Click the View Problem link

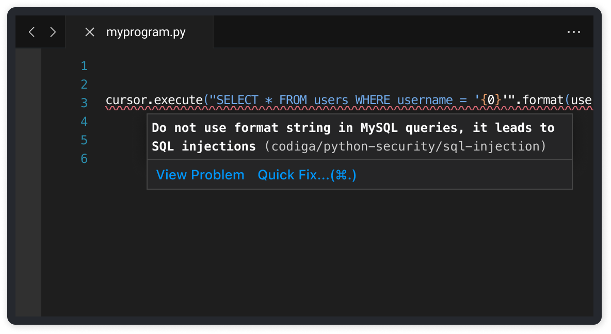(200, 175)
